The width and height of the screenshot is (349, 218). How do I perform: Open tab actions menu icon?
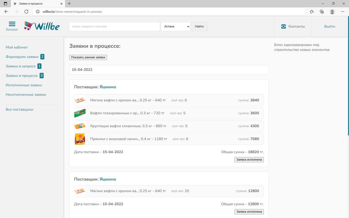(x=5, y=3)
